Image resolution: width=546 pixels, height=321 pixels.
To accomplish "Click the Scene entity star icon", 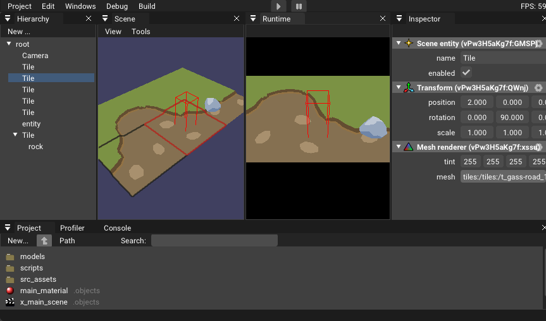I will point(409,44).
